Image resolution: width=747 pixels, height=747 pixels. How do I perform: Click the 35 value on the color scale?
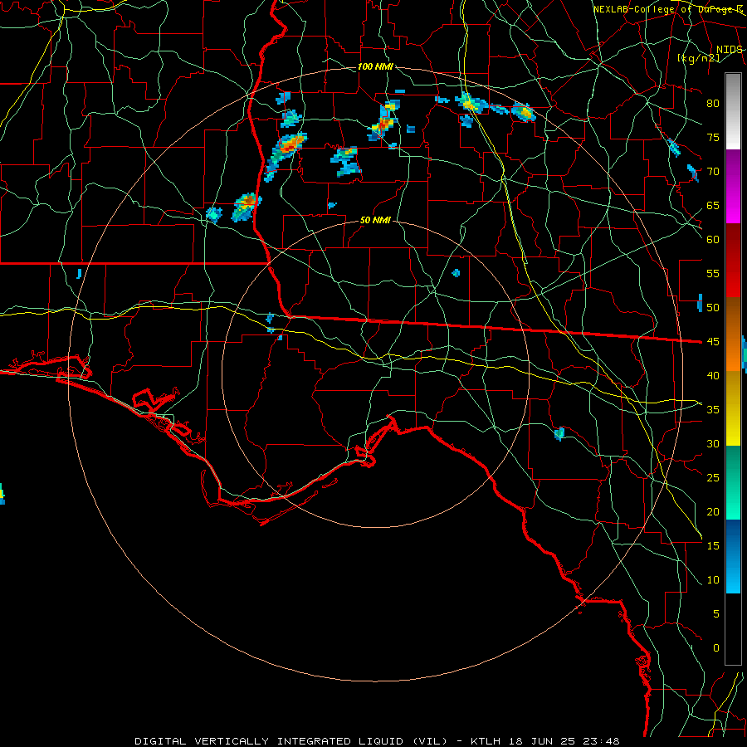coord(713,410)
